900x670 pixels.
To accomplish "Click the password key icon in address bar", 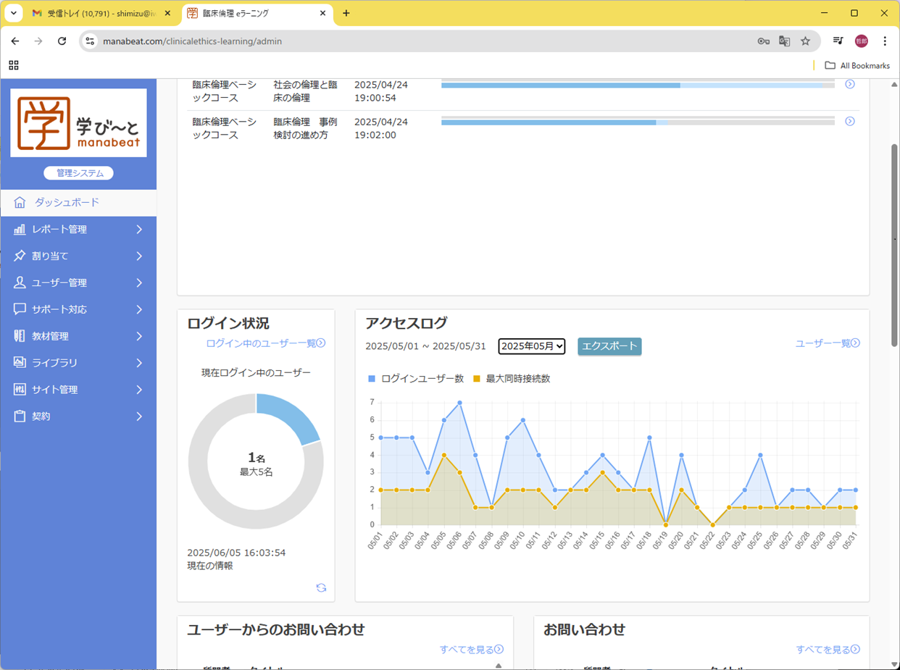I will [763, 41].
